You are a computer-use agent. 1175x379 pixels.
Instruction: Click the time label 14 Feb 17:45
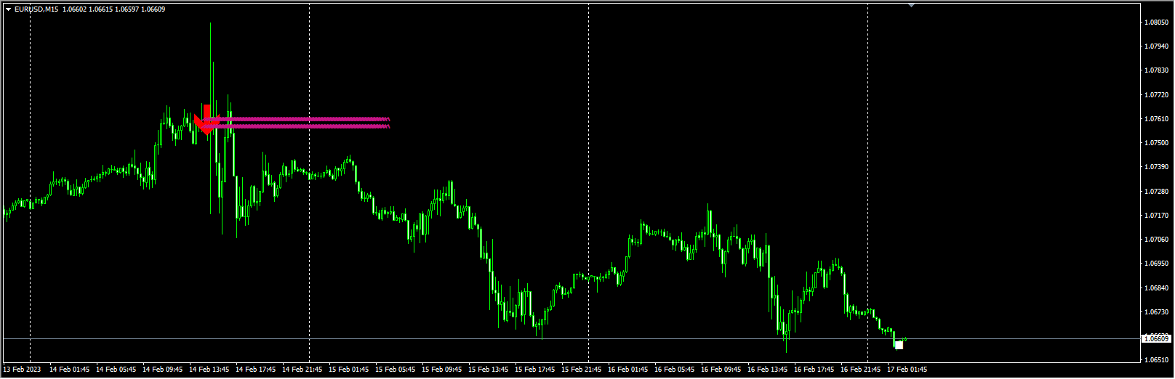click(256, 370)
